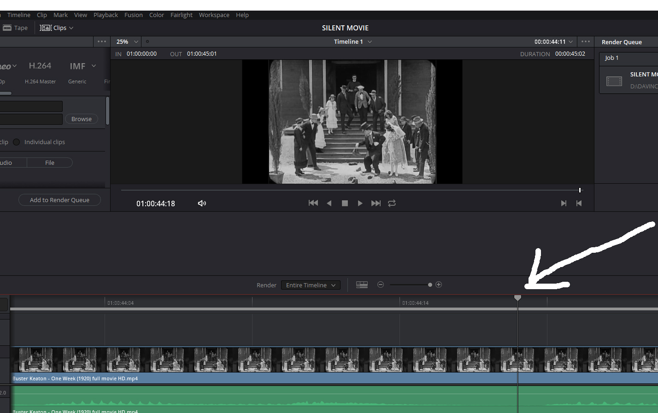This screenshot has width=658, height=413.
Task: Select the Individual clips radio button
Action: point(16,142)
